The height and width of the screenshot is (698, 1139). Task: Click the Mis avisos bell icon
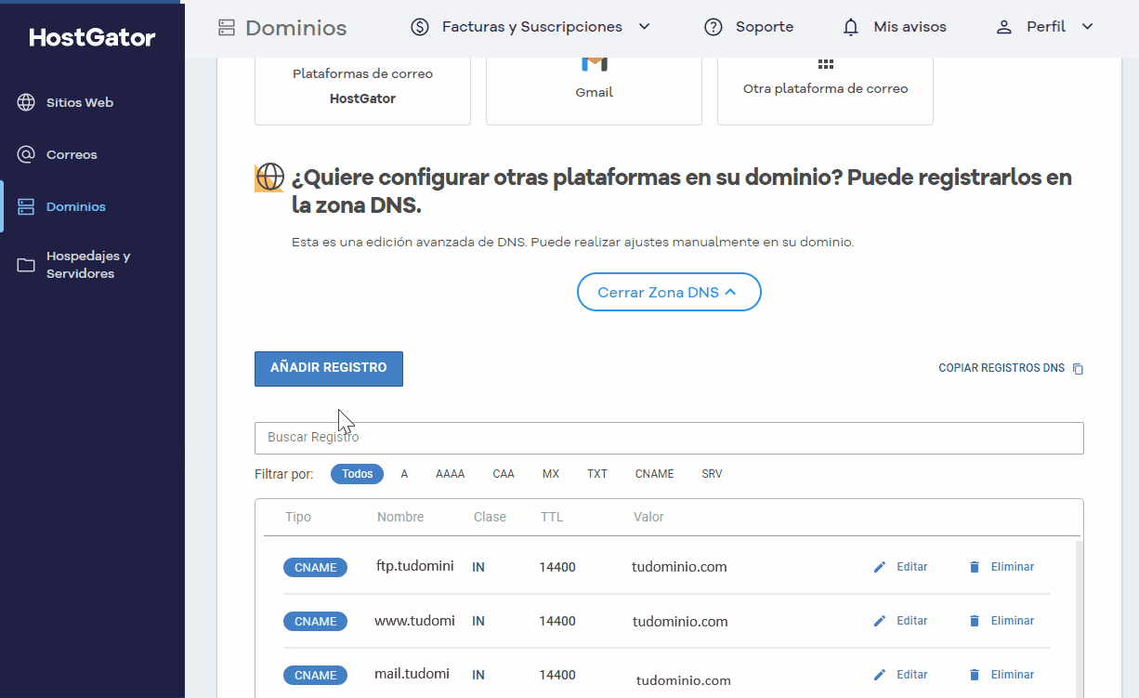pyautogui.click(x=851, y=27)
